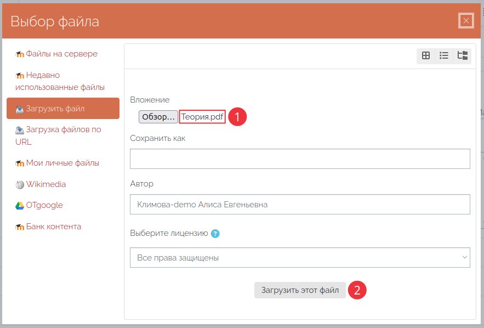The height and width of the screenshot is (328, 484).
Task: Expand license list via chevron arrow
Action: click(464, 257)
